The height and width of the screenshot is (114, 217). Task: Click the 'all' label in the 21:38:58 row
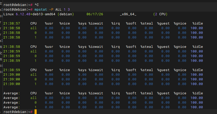pos(34,28)
